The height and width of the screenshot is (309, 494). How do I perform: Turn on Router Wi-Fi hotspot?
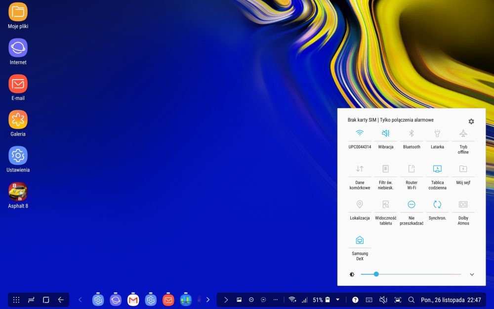(412, 177)
